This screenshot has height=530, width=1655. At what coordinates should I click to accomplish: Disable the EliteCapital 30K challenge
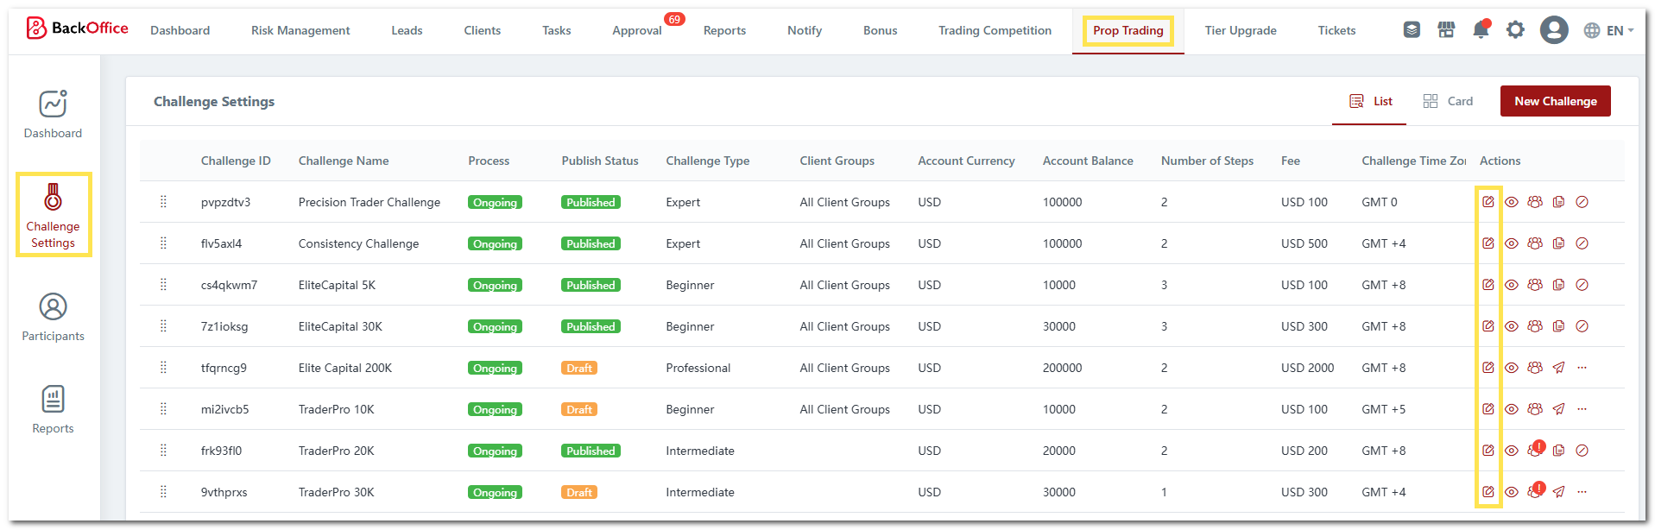1582,326
